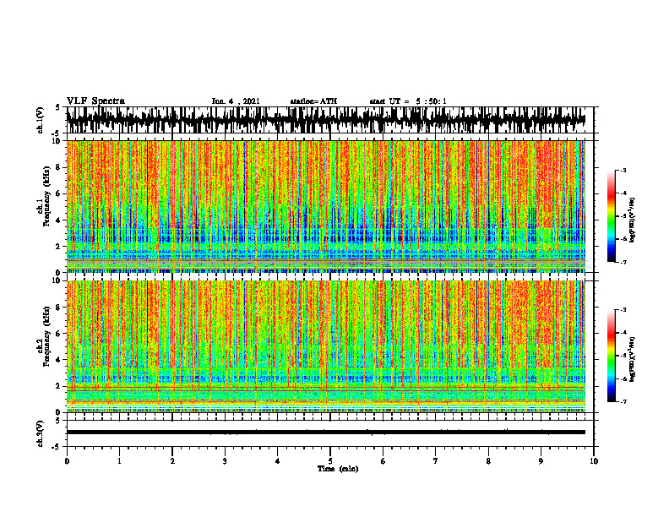Click the ch.2 frequency spectrogram panel
This screenshot has width=669, height=517.
(325, 346)
